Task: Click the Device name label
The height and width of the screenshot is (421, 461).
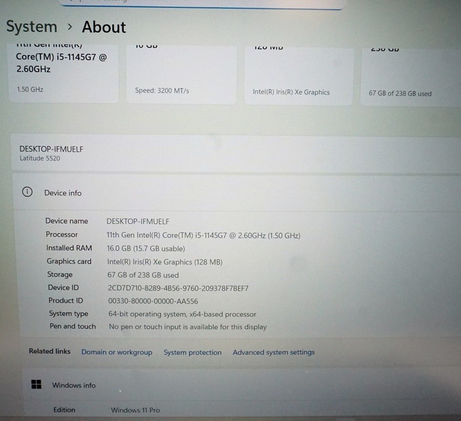Action: click(67, 221)
